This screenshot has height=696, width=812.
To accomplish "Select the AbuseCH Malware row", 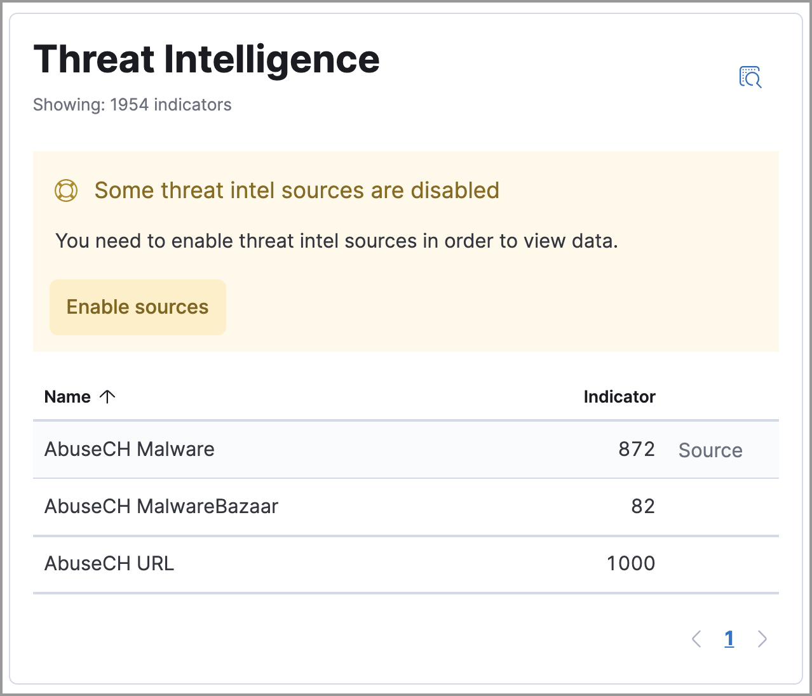I will pos(129,449).
